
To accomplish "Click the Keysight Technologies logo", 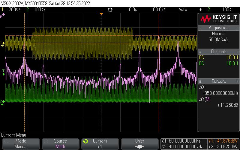I will pos(219,19).
